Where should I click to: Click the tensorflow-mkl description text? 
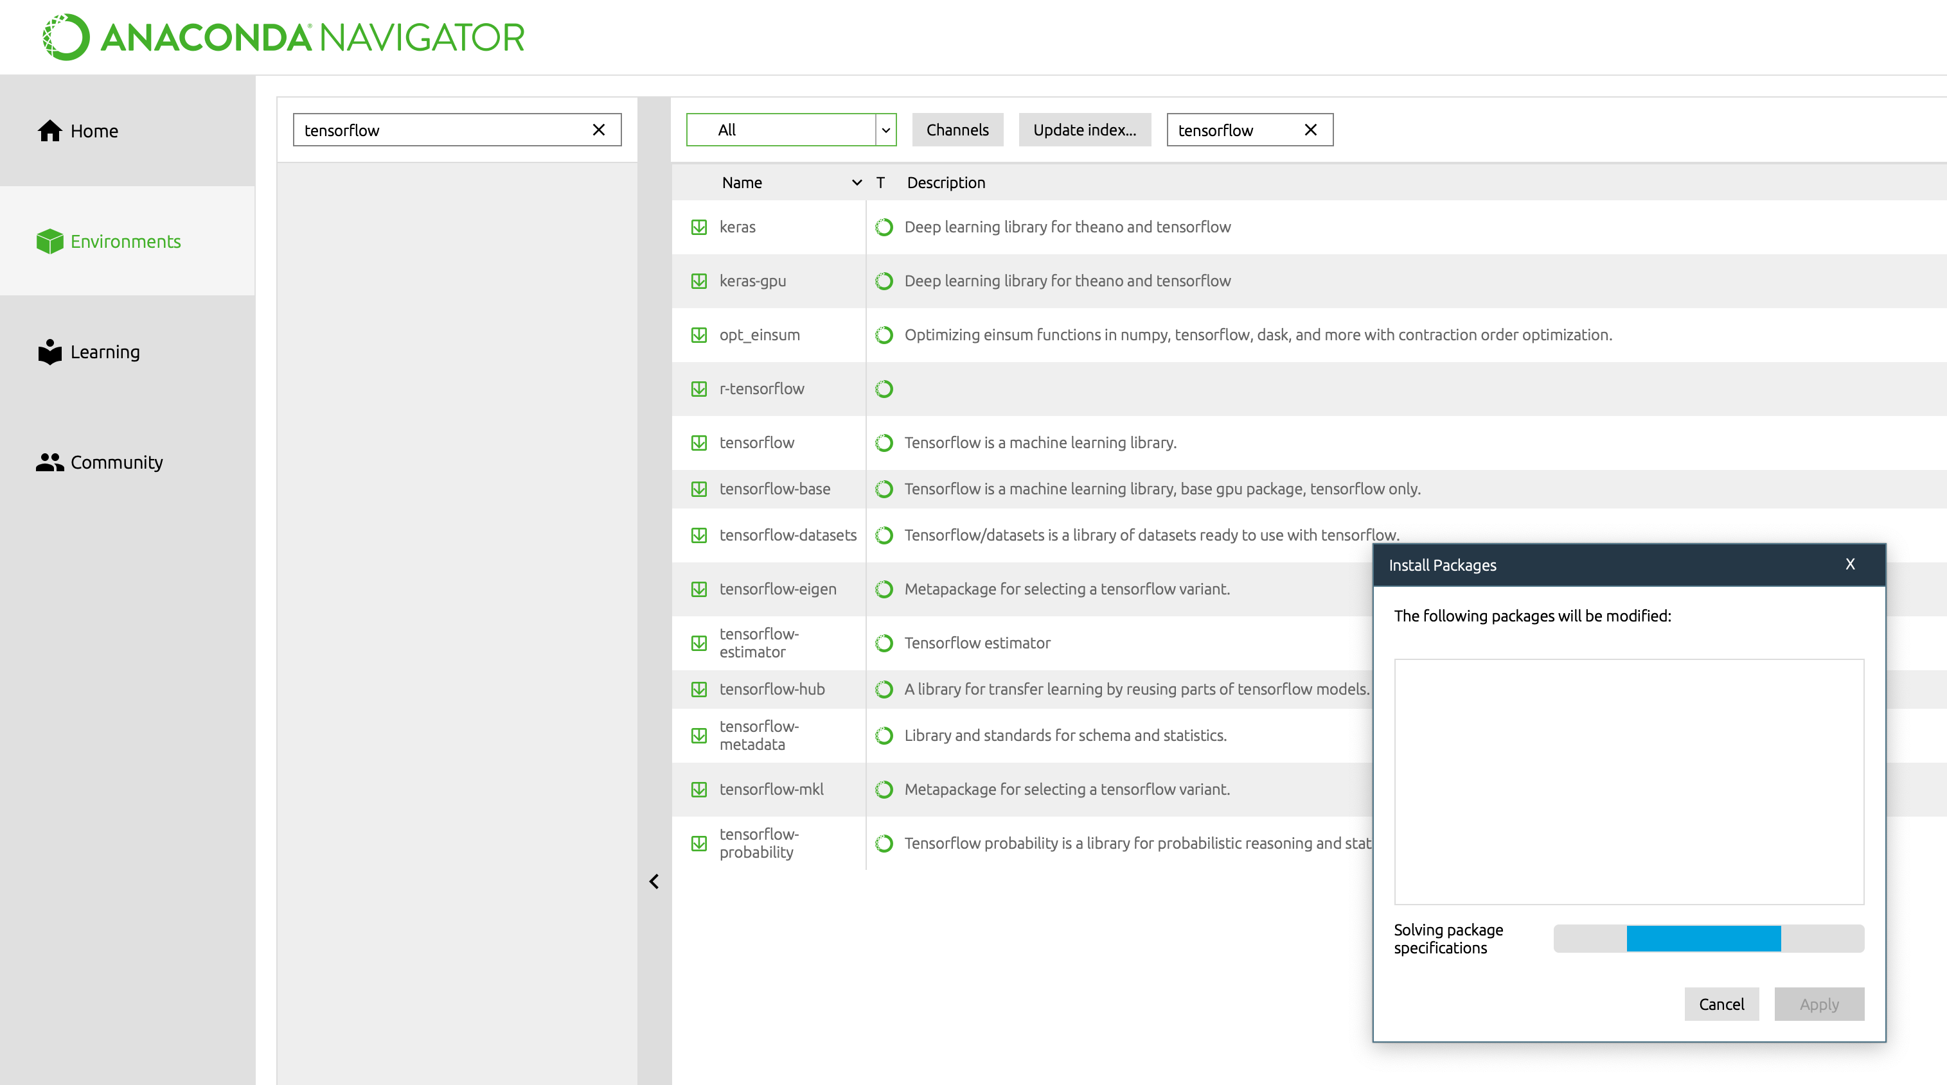click(1067, 790)
